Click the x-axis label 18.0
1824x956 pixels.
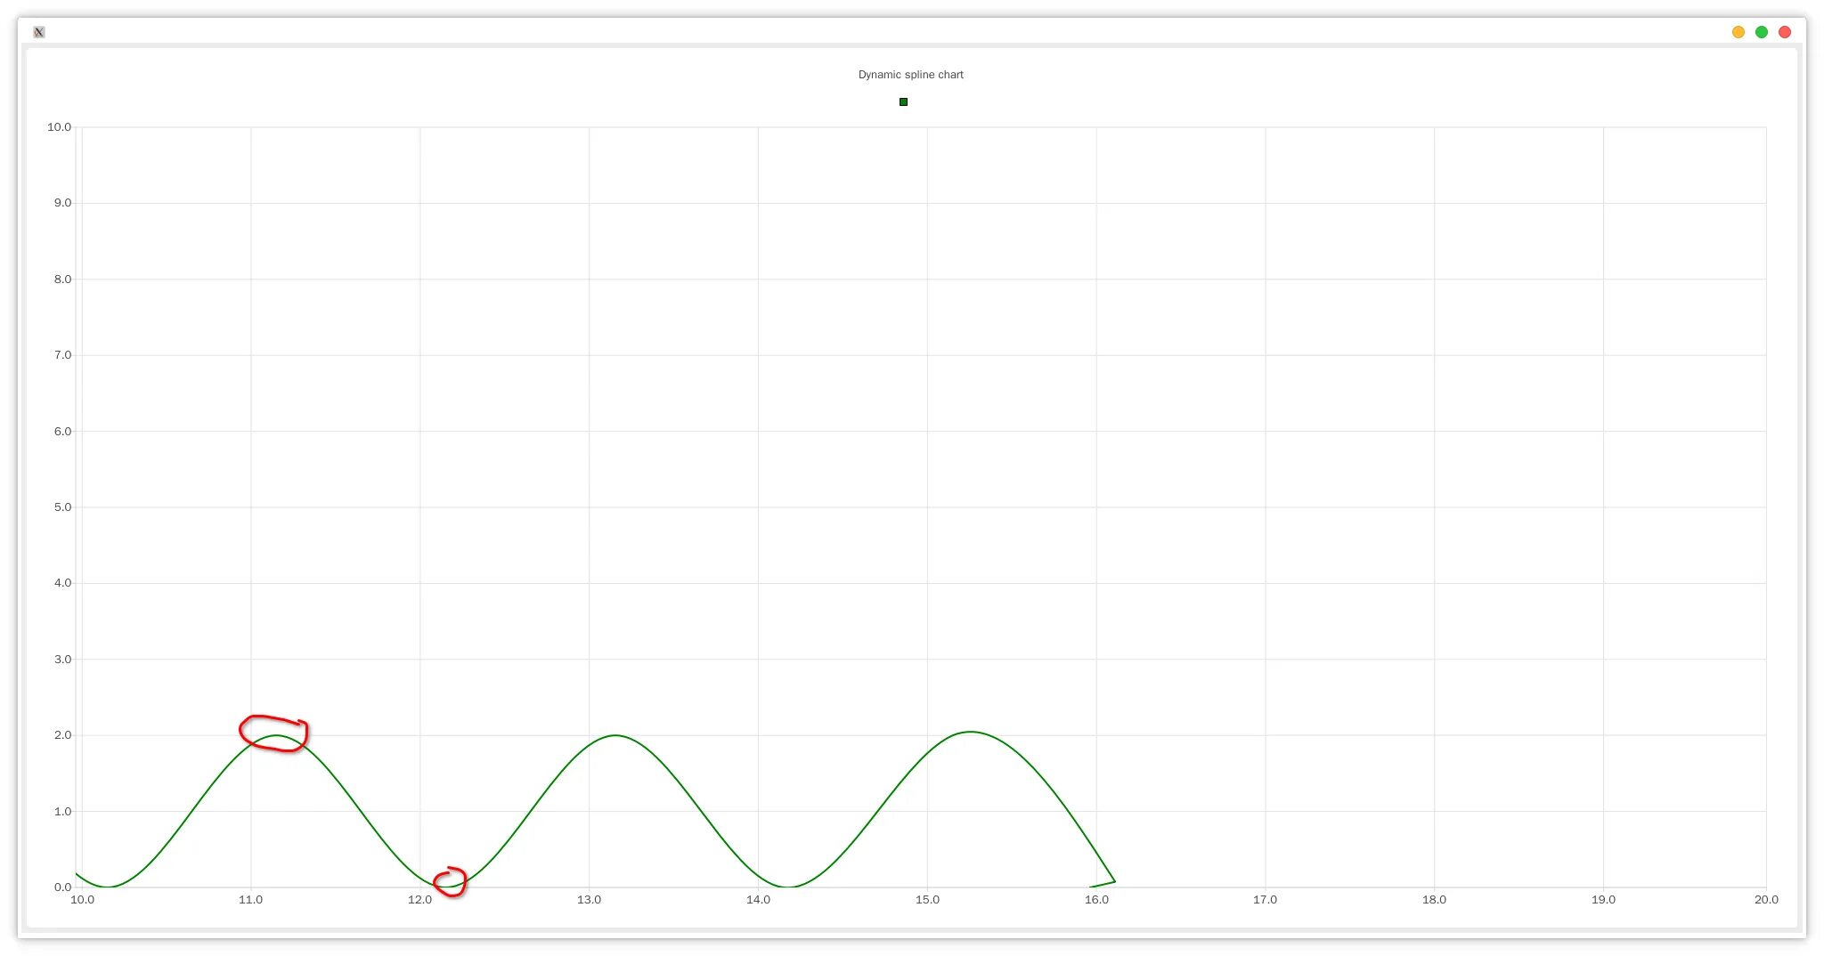[1434, 900]
